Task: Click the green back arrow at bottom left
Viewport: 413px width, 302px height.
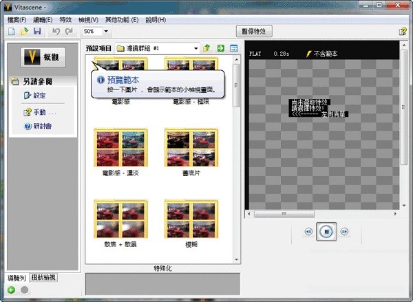Action: click(12, 290)
